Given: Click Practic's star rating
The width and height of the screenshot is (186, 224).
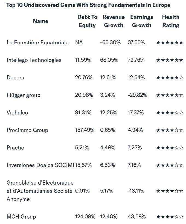Looking at the screenshot, I should [170, 148].
